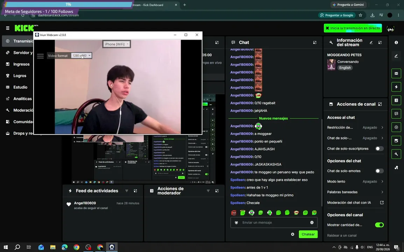Open the Video format 1280 x 960 dropdown
Viewport: 404px width, 252px height.
tap(82, 55)
